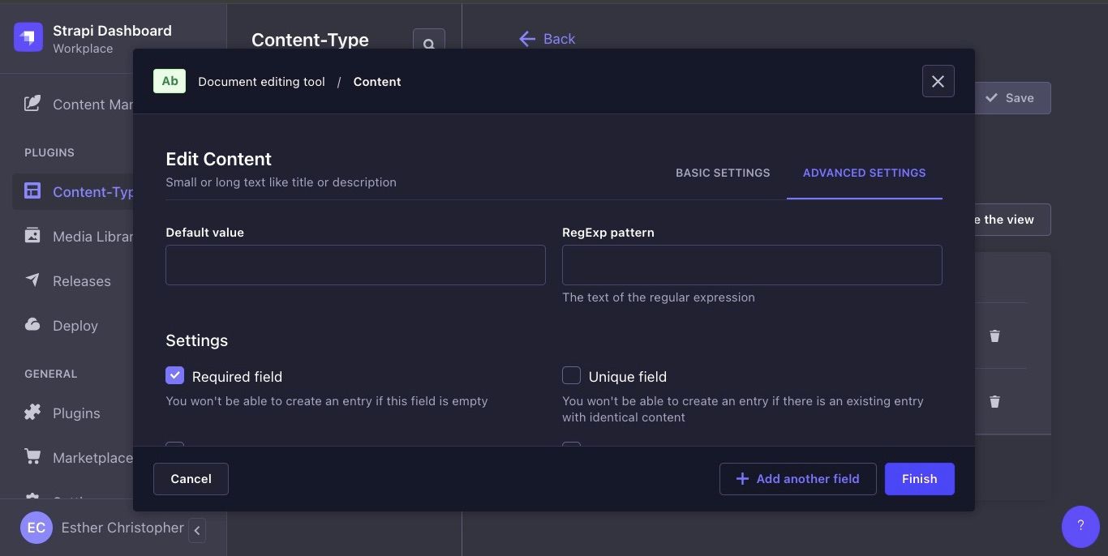Click the Ab text field type badge
1108x556 pixels.
170,81
